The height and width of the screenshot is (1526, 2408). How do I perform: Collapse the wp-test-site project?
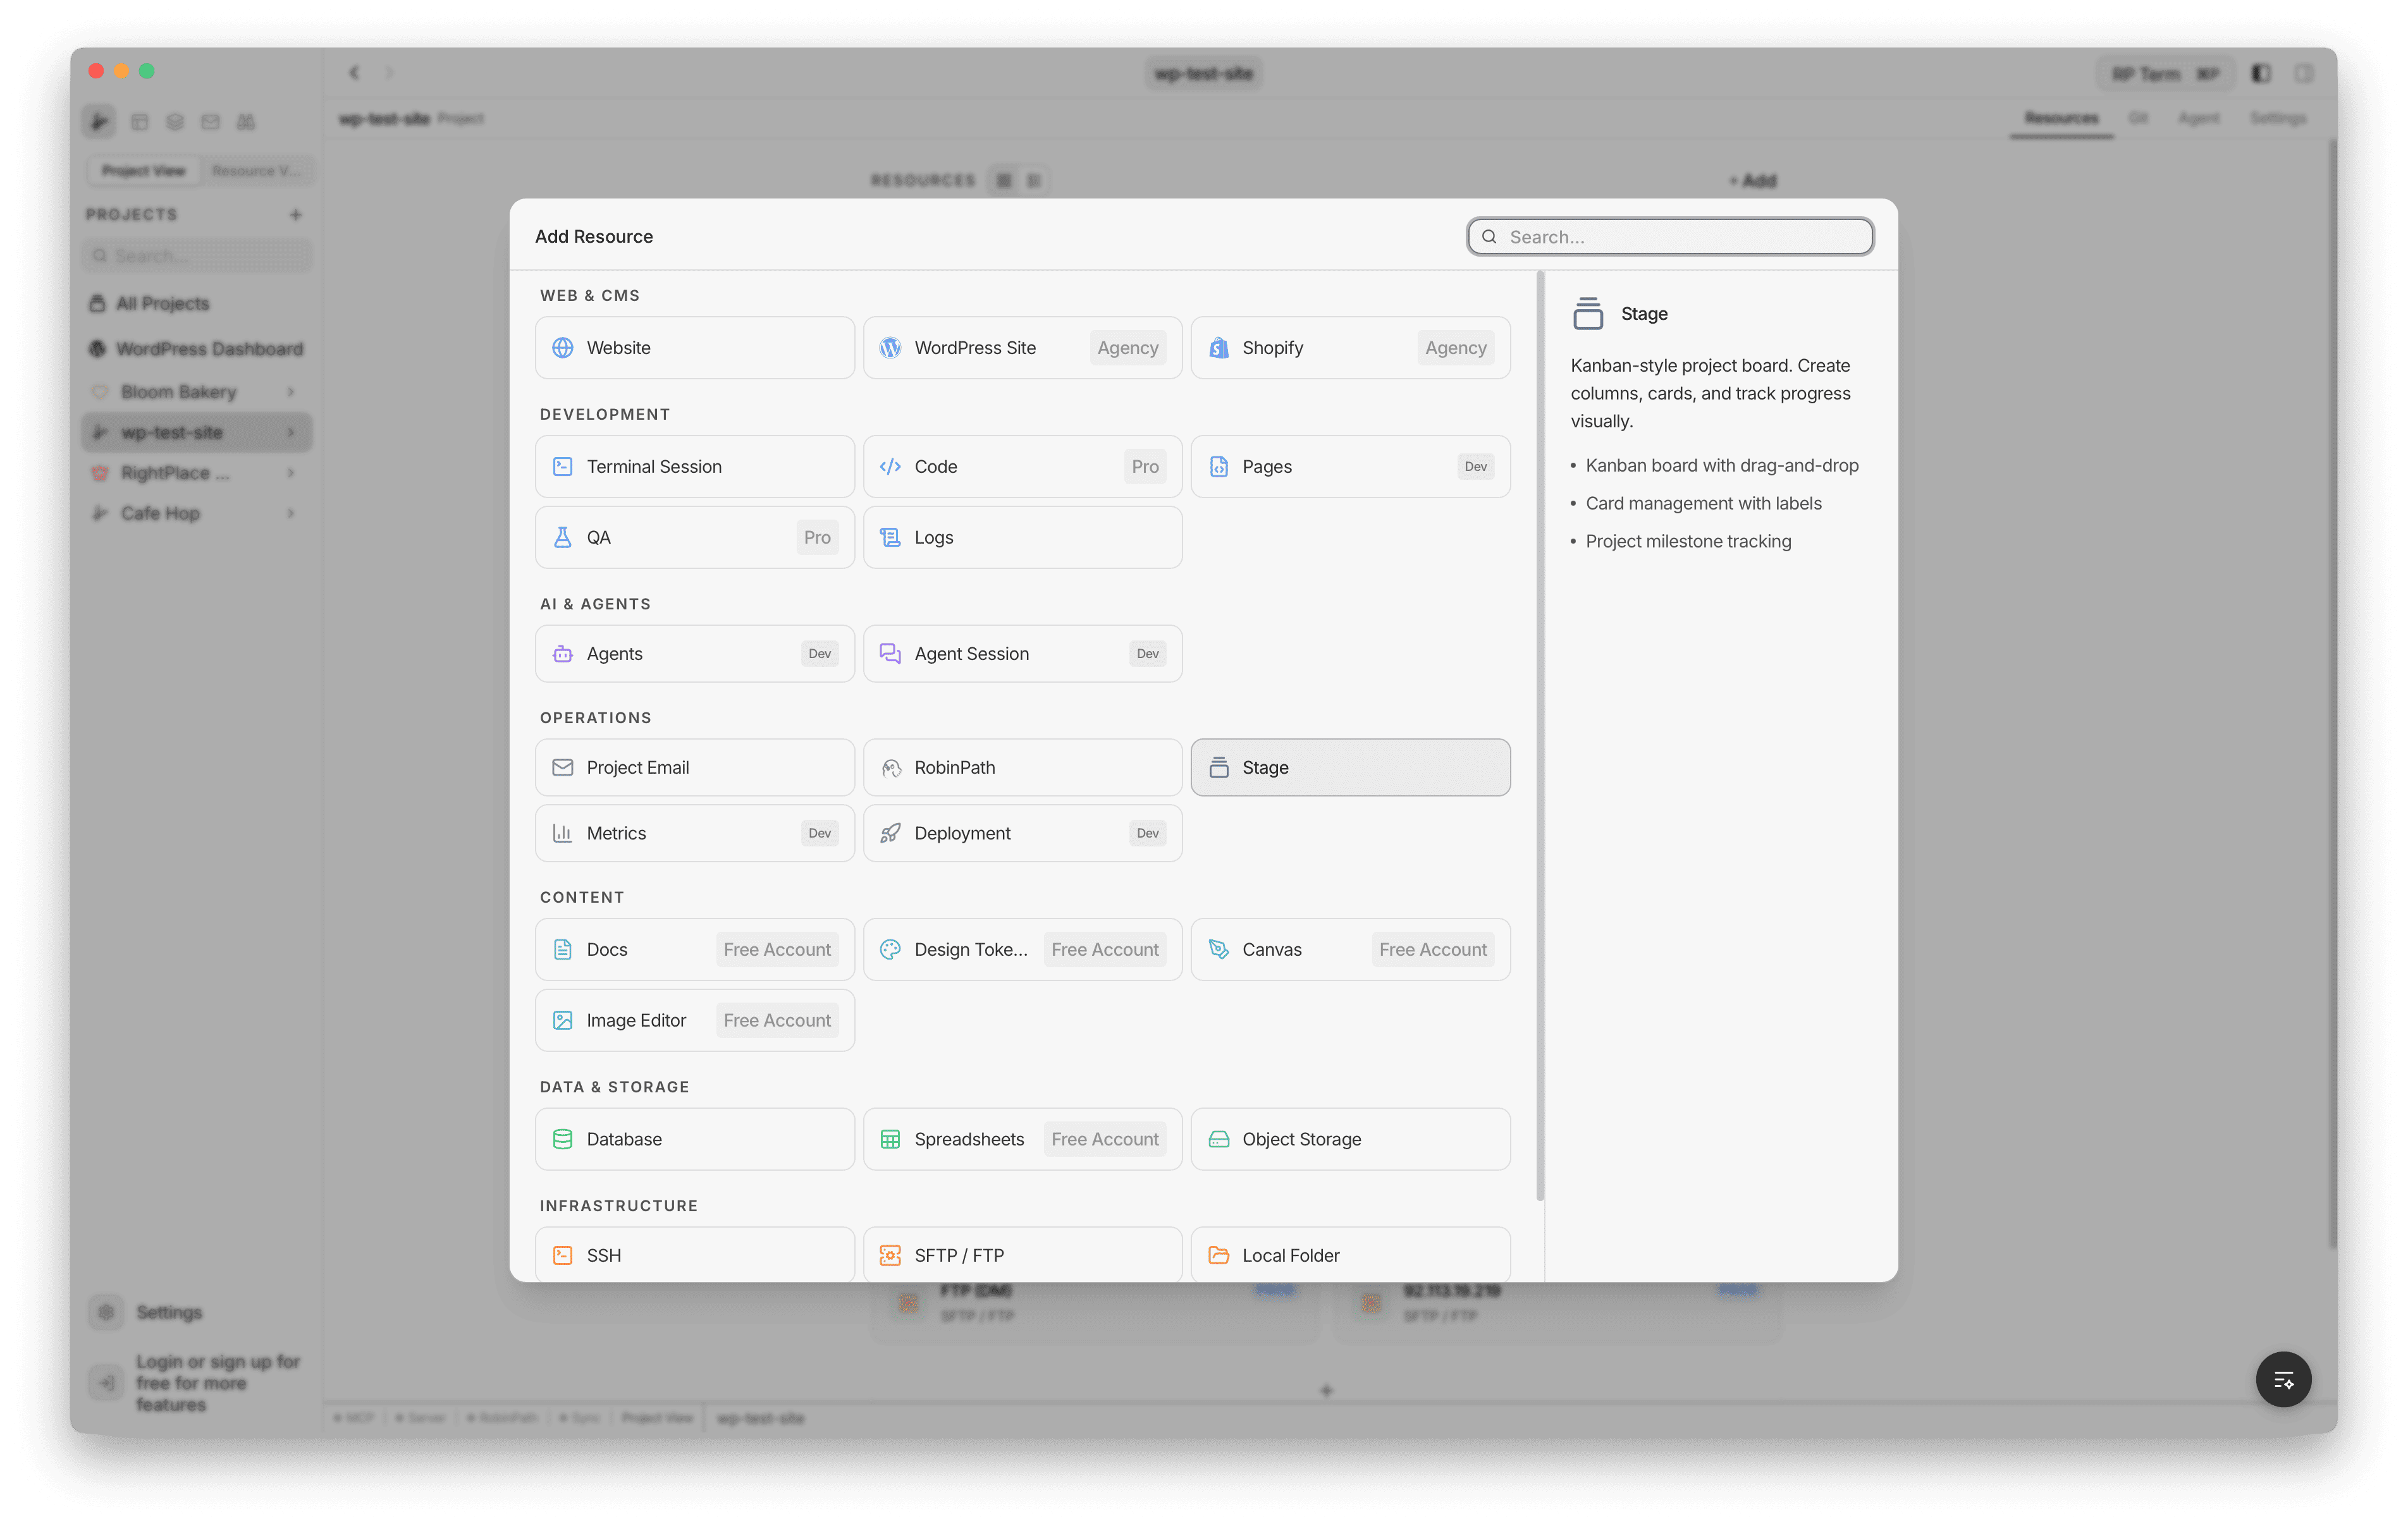[x=291, y=432]
